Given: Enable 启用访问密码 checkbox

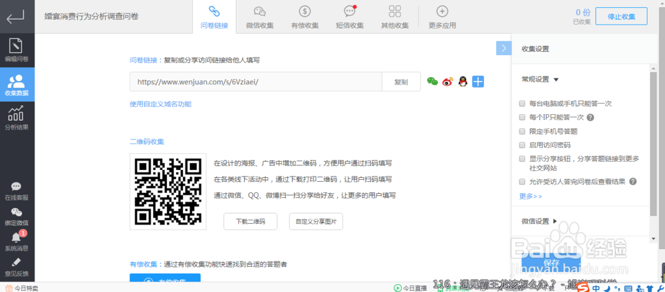Looking at the screenshot, I should pyautogui.click(x=522, y=145).
